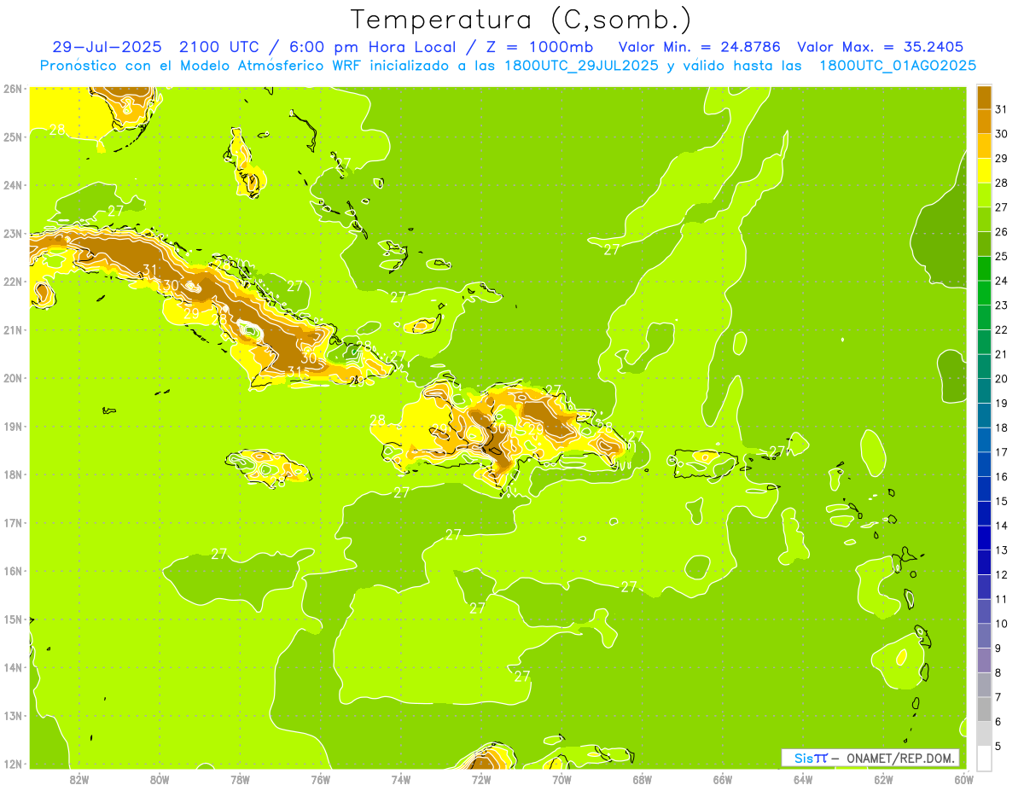Click the 78W longitude axis label
Screen dimensions: 1024x791
[240, 779]
